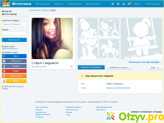The image size is (164, 123).
Task: Click the Написать сообщение button
Action: tap(91, 67)
